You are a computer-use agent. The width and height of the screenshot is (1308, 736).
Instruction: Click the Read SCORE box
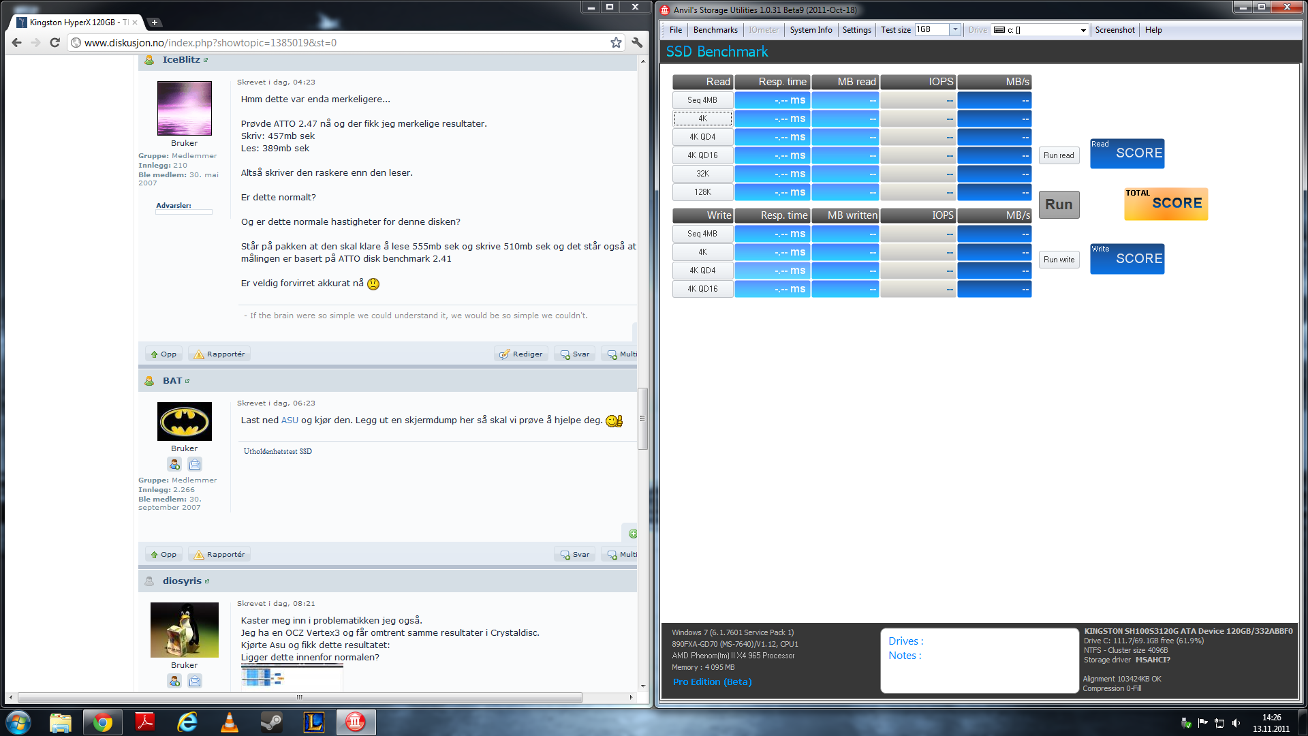1127,153
